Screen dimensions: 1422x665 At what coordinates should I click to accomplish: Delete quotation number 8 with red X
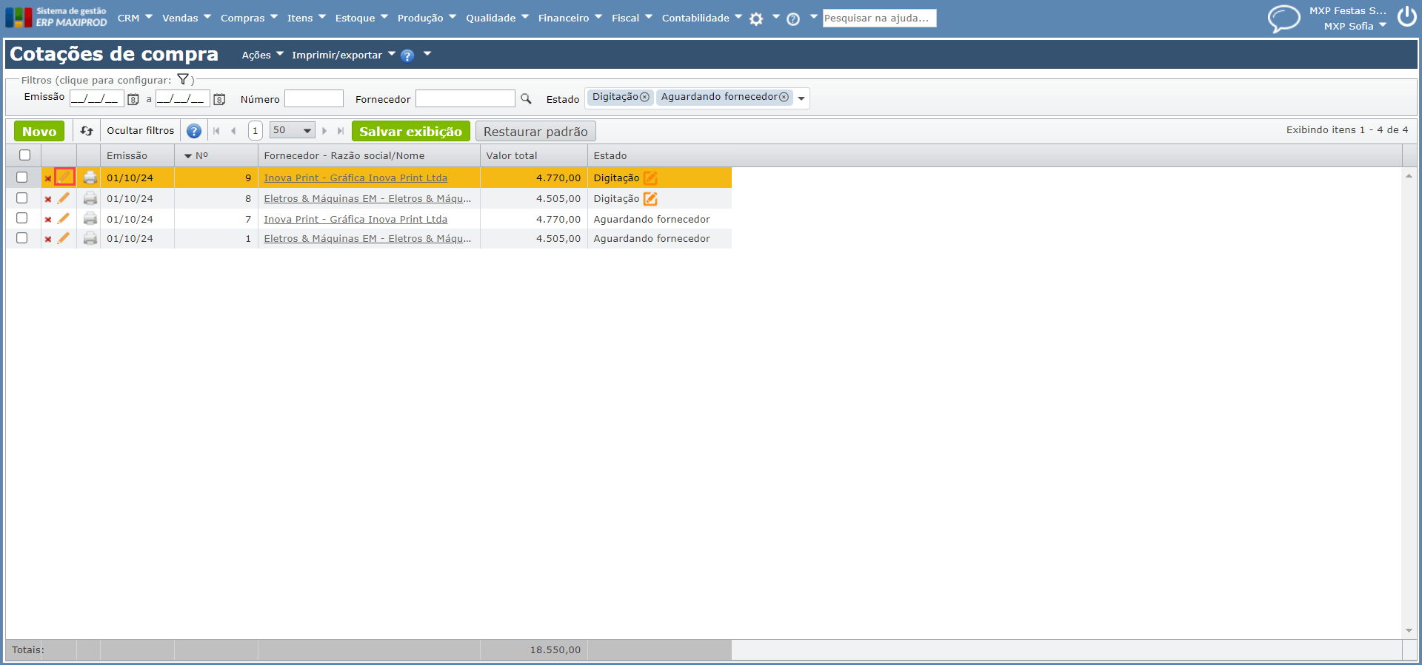tap(48, 199)
